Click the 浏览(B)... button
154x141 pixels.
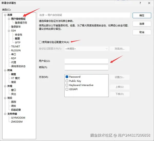pos(120,49)
